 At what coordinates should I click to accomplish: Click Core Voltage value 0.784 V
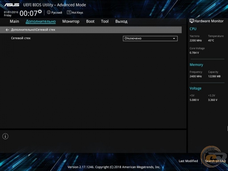click(194, 53)
